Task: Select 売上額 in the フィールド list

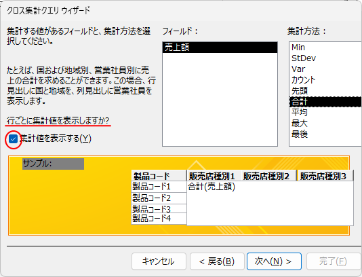Action: (220, 48)
